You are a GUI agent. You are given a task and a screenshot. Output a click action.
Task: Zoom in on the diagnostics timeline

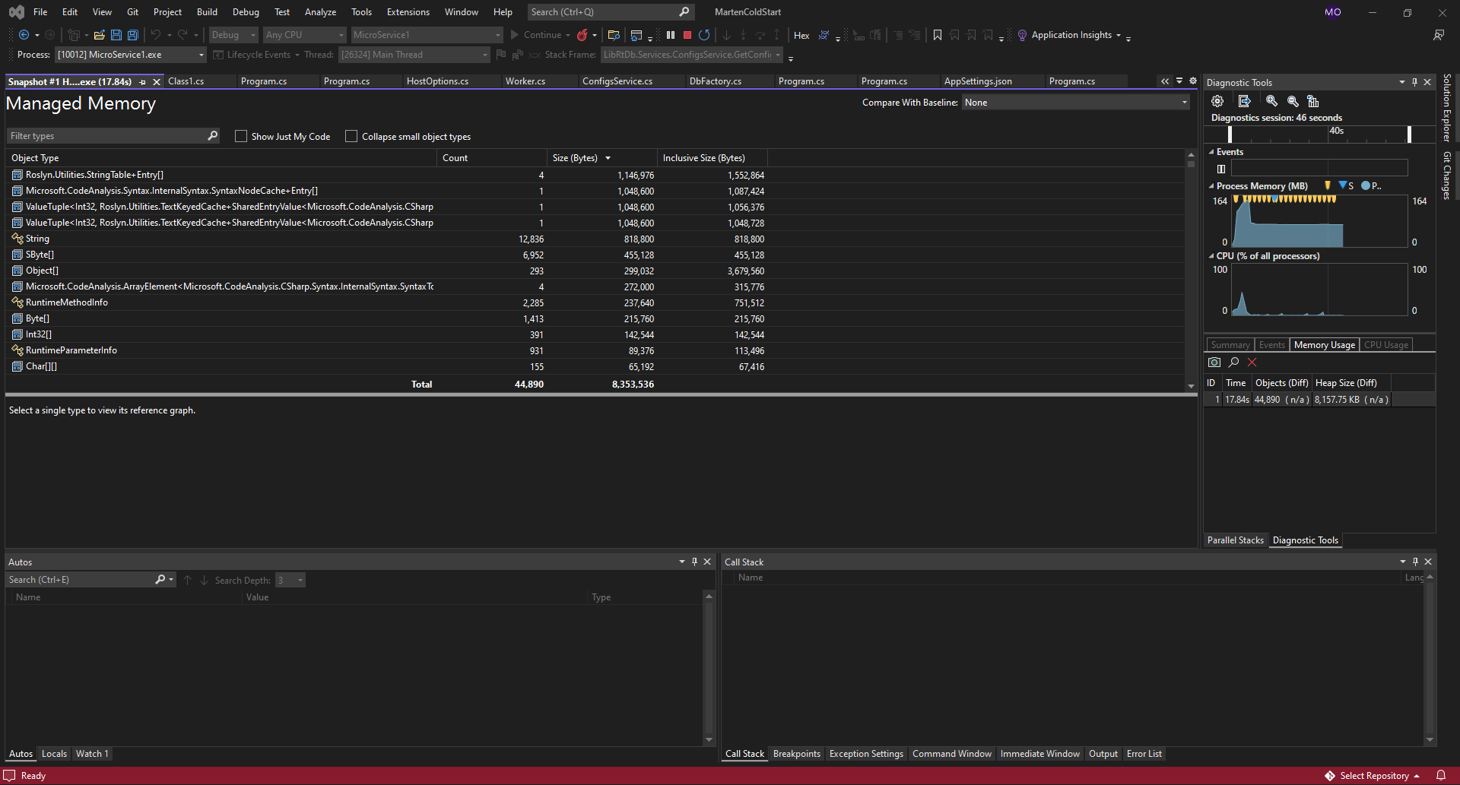[x=1271, y=100]
